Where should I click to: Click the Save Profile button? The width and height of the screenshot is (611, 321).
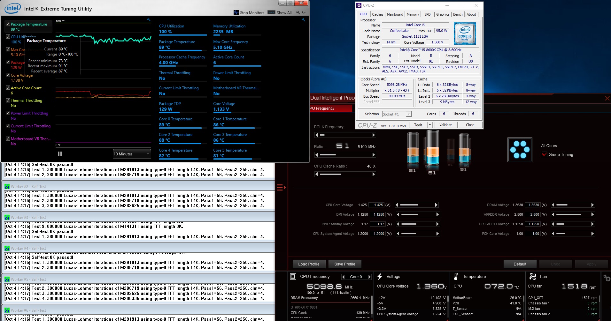[345, 264]
